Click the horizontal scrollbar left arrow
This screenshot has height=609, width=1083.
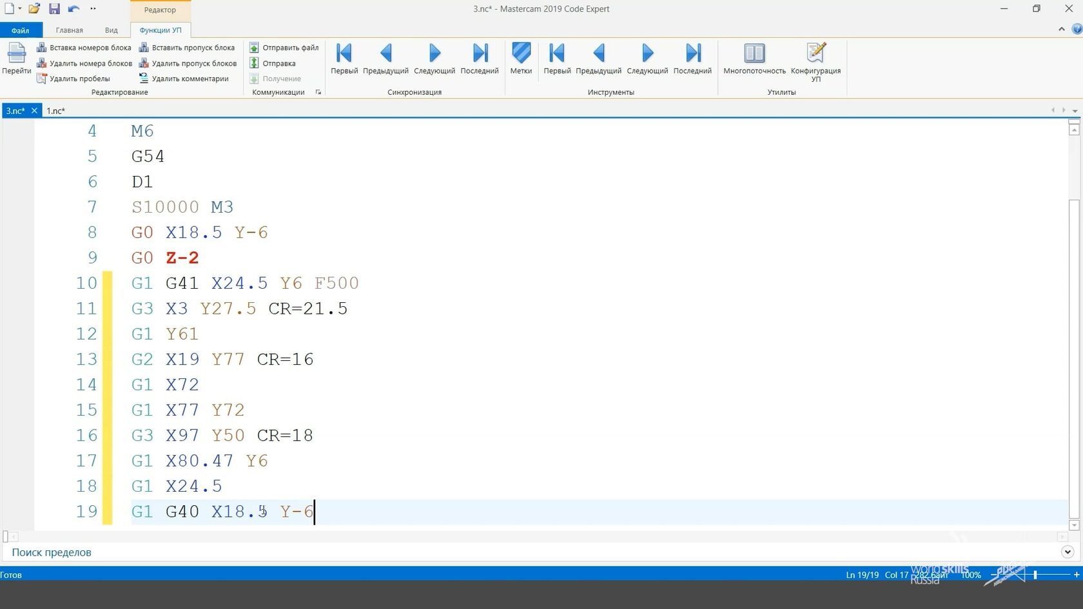pyautogui.click(x=14, y=536)
